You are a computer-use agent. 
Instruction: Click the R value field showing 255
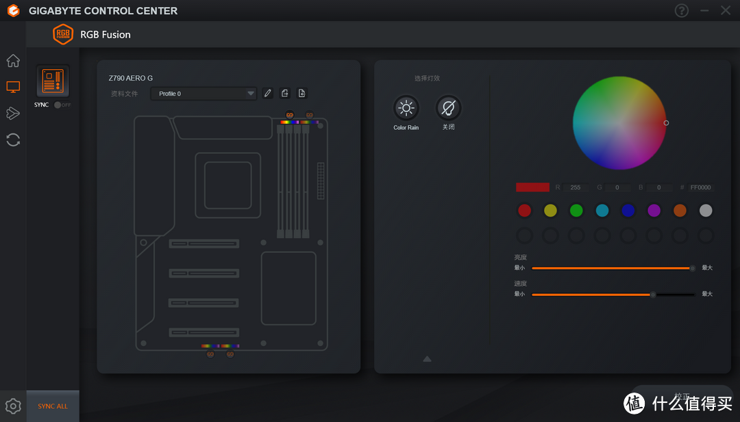click(x=576, y=187)
